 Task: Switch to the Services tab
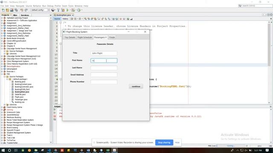point(25,15)
